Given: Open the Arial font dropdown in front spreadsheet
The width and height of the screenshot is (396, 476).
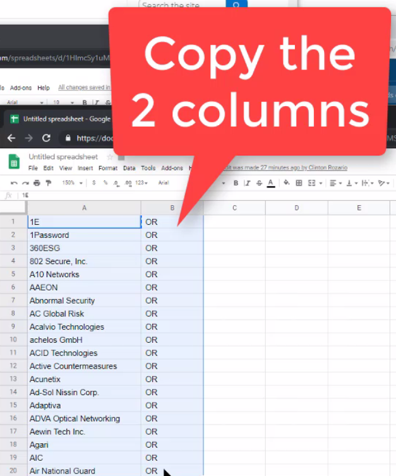Looking at the screenshot, I should click(164, 182).
